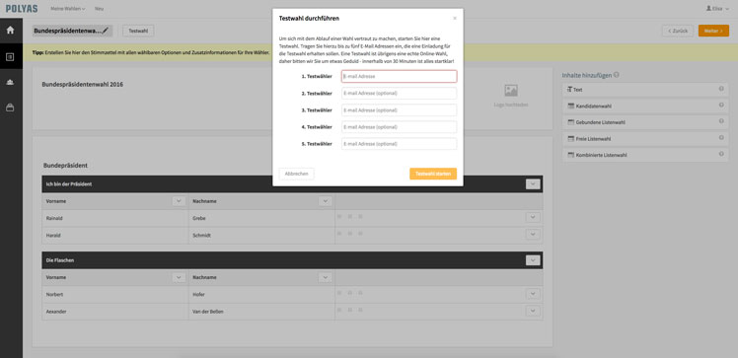Add a Kandidatenwahl content block
The height and width of the screenshot is (358, 738).
click(x=645, y=106)
